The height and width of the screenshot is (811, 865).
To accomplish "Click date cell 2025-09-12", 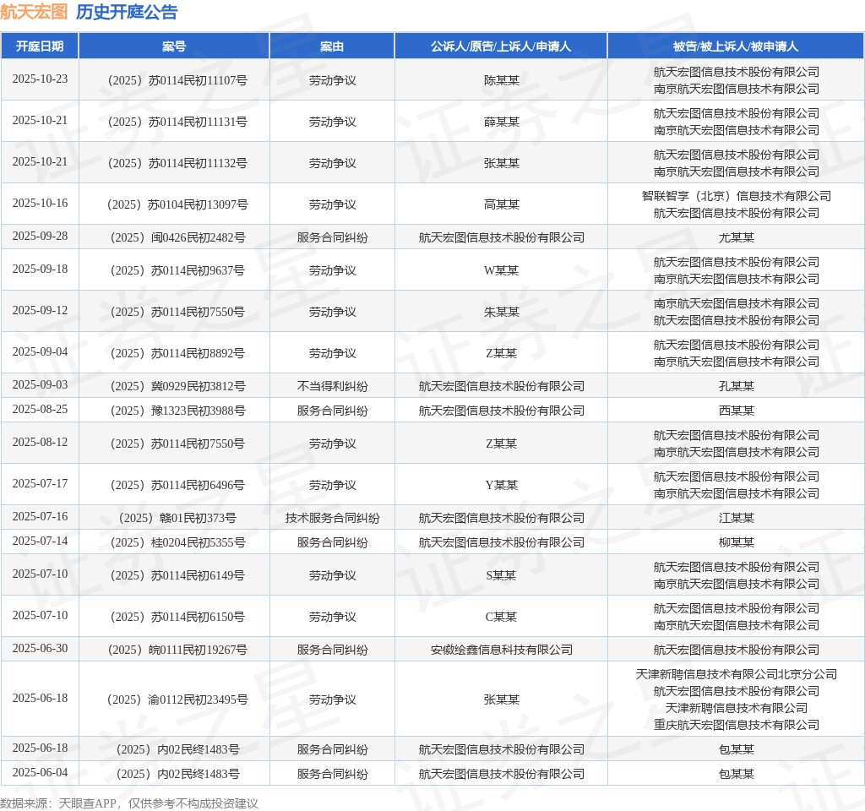I will point(40,310).
